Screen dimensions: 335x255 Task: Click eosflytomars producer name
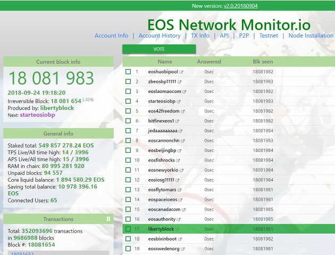pyautogui.click(x=162, y=190)
